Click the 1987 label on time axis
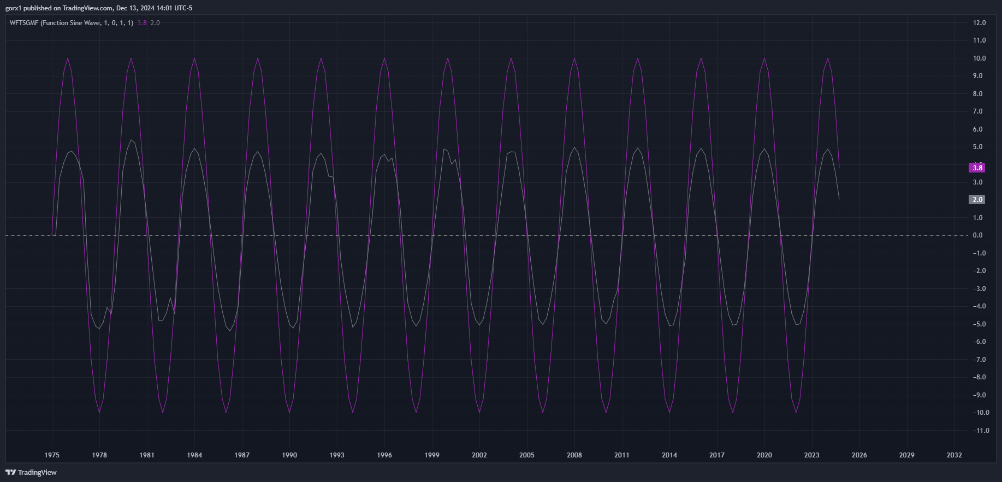1002x482 pixels. (242, 455)
